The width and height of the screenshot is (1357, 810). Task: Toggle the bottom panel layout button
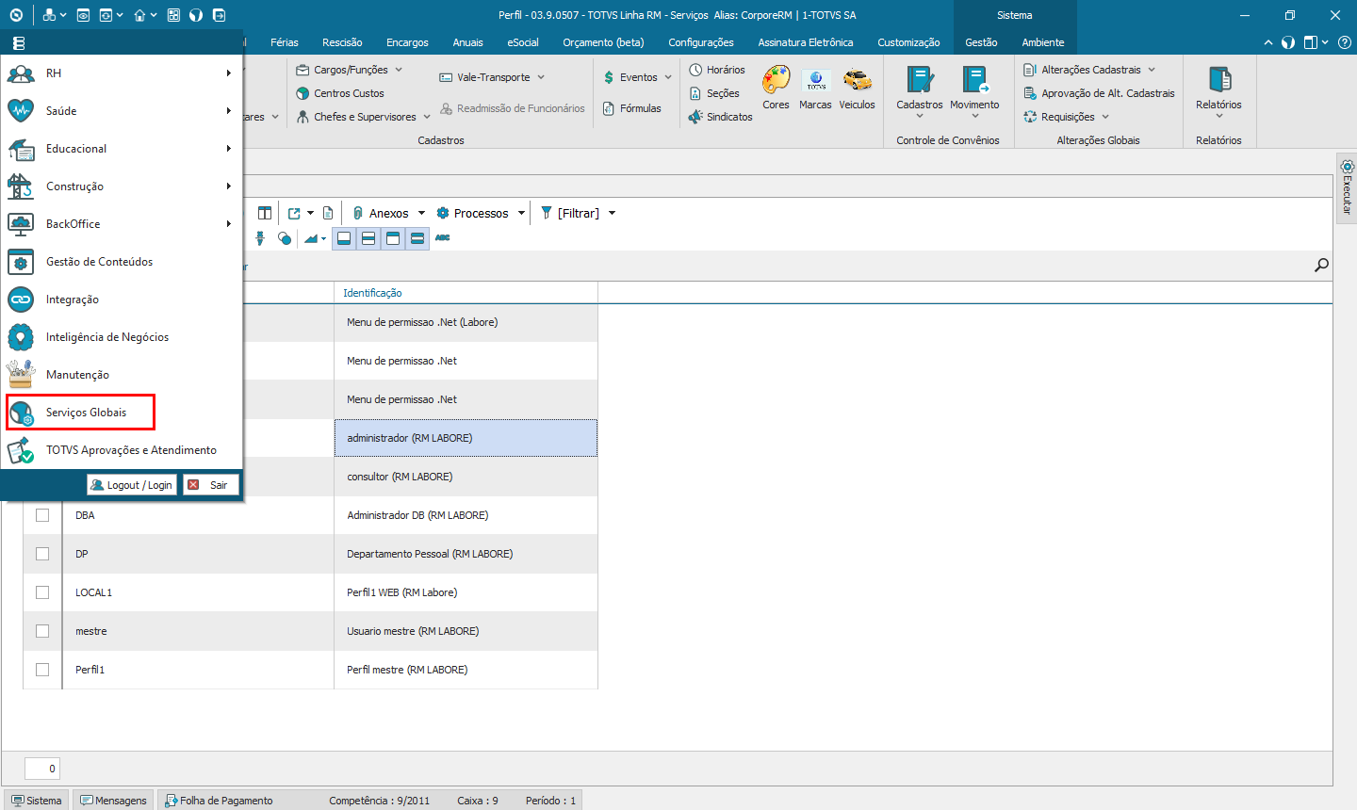tap(344, 238)
